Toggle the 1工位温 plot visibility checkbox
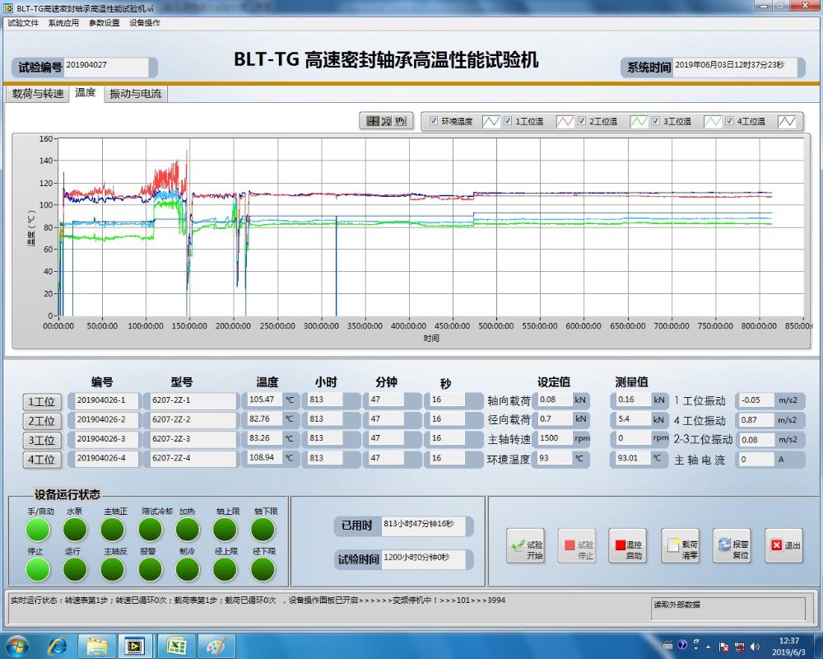Image resolution: width=823 pixels, height=659 pixels. [508, 121]
